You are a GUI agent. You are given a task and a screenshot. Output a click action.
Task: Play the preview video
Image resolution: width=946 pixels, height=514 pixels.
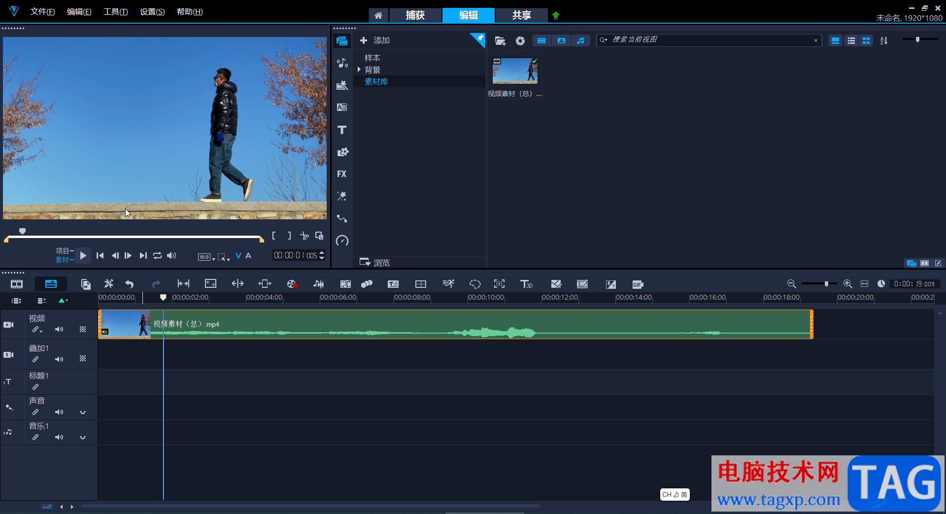click(x=83, y=255)
